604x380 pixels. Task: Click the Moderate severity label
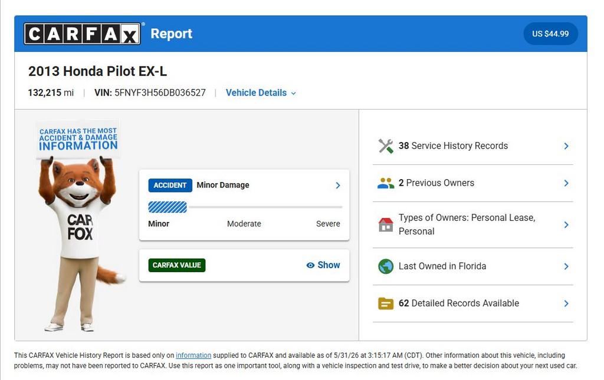tap(244, 224)
